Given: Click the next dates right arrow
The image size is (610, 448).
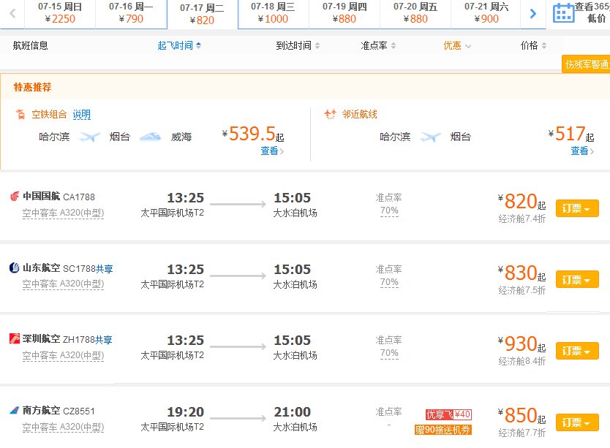Looking at the screenshot, I should coord(533,13).
